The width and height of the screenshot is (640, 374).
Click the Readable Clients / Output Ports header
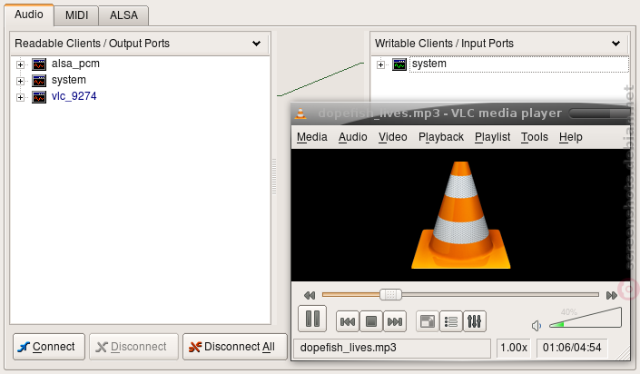pos(140,44)
